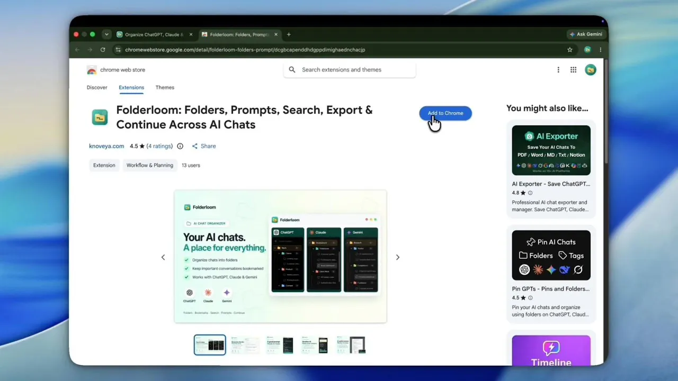Switch to the Organize ChatGPT, Claude tab
The height and width of the screenshot is (381, 678).
pyautogui.click(x=154, y=34)
